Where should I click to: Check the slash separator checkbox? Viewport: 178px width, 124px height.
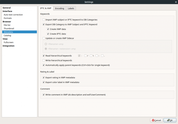tap(85, 56)
